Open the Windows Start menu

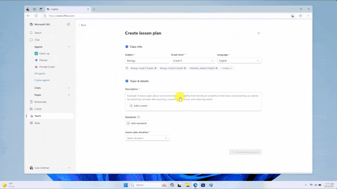(126, 185)
